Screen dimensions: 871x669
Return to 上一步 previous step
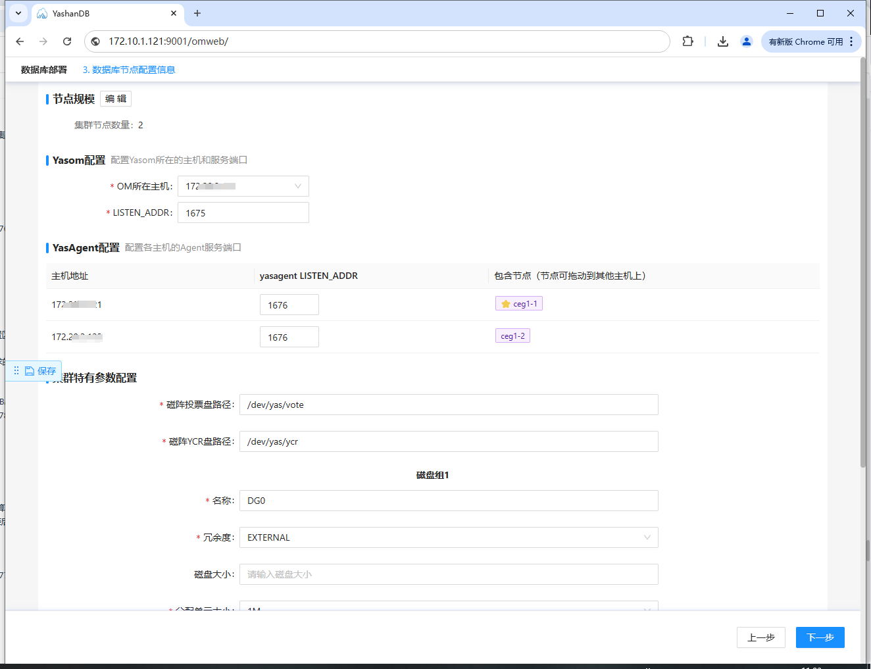761,637
